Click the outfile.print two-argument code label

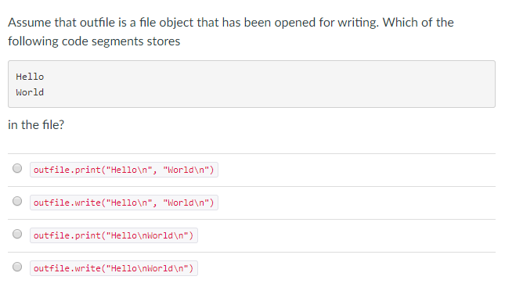124,170
